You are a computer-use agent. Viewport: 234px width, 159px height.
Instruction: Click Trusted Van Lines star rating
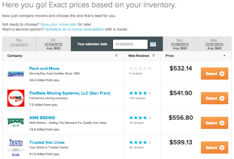(140, 141)
